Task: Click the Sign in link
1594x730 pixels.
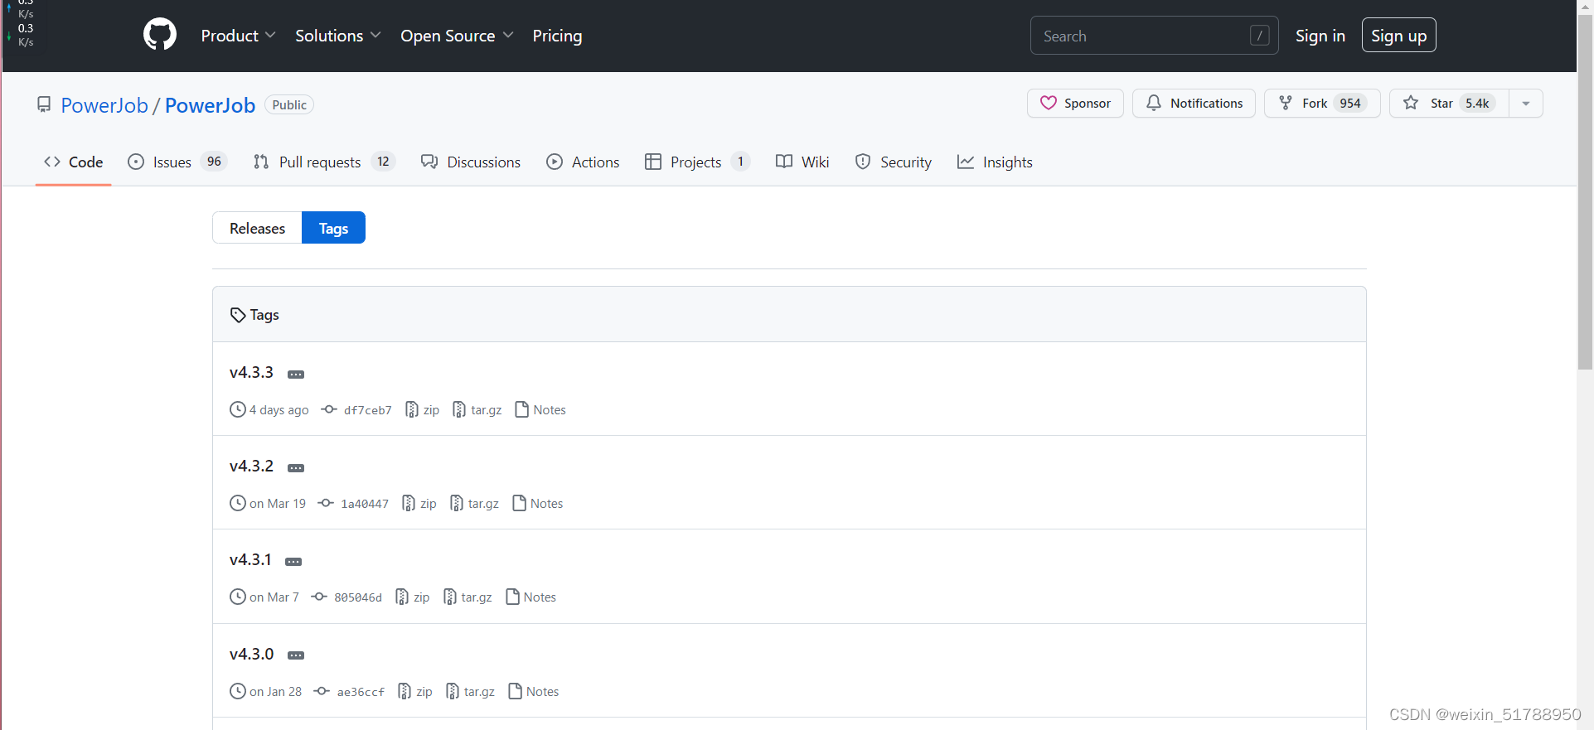Action: (x=1320, y=36)
